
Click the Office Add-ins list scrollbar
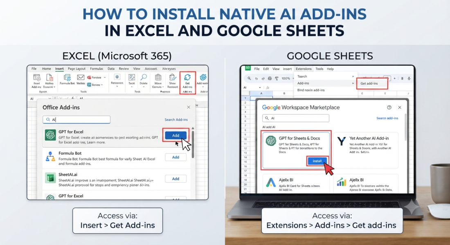tap(193, 145)
